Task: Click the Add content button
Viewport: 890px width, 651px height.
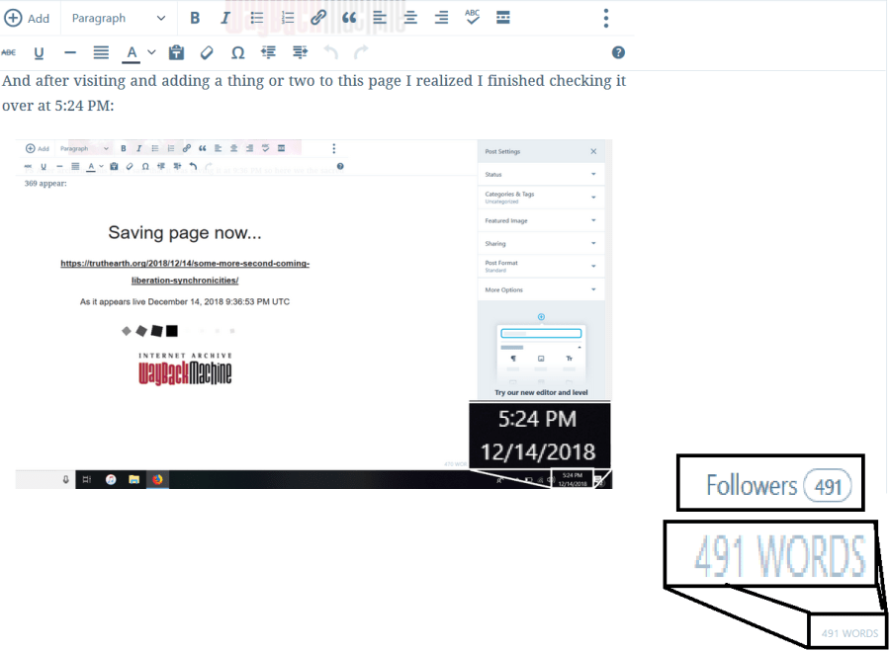Action: coord(27,18)
